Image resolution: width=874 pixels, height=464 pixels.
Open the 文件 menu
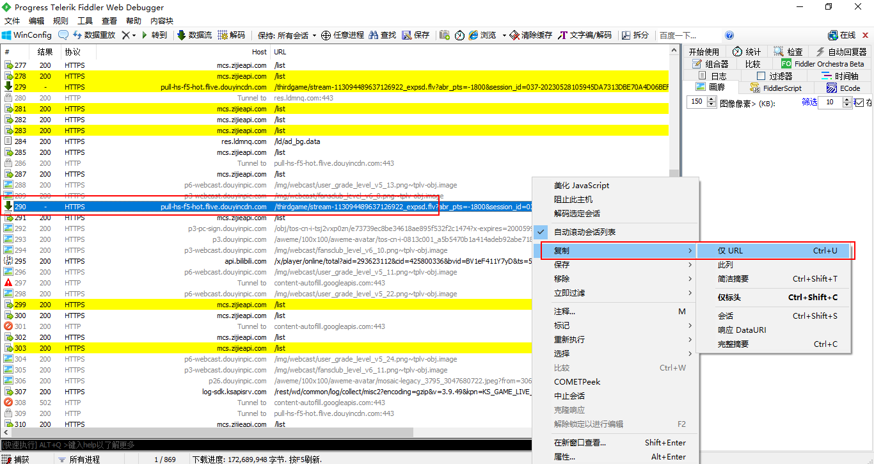point(12,20)
